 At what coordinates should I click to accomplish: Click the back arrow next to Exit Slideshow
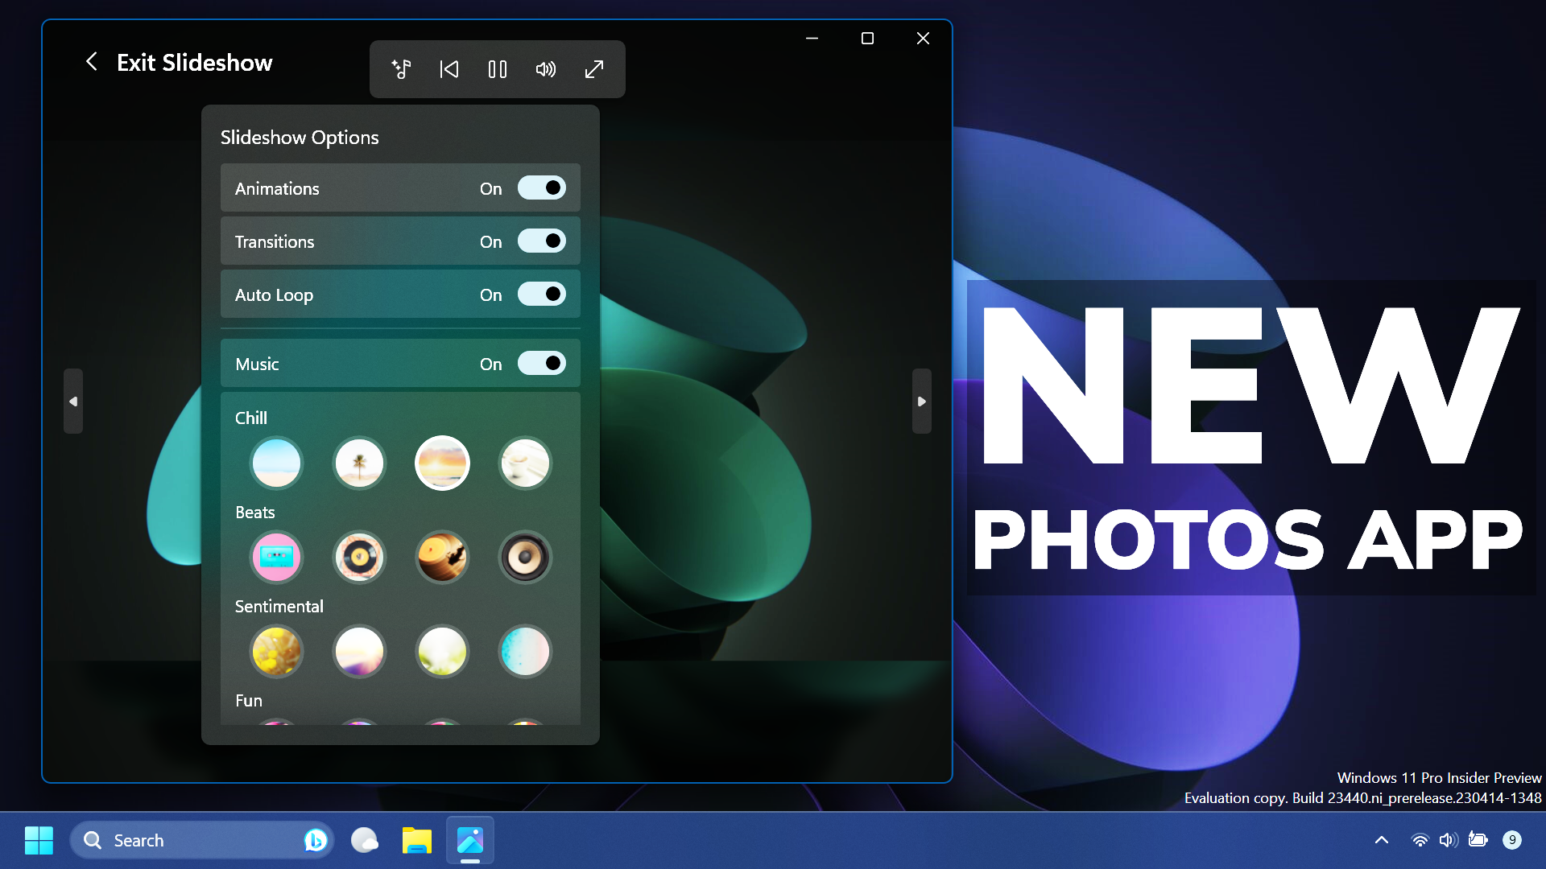coord(91,62)
